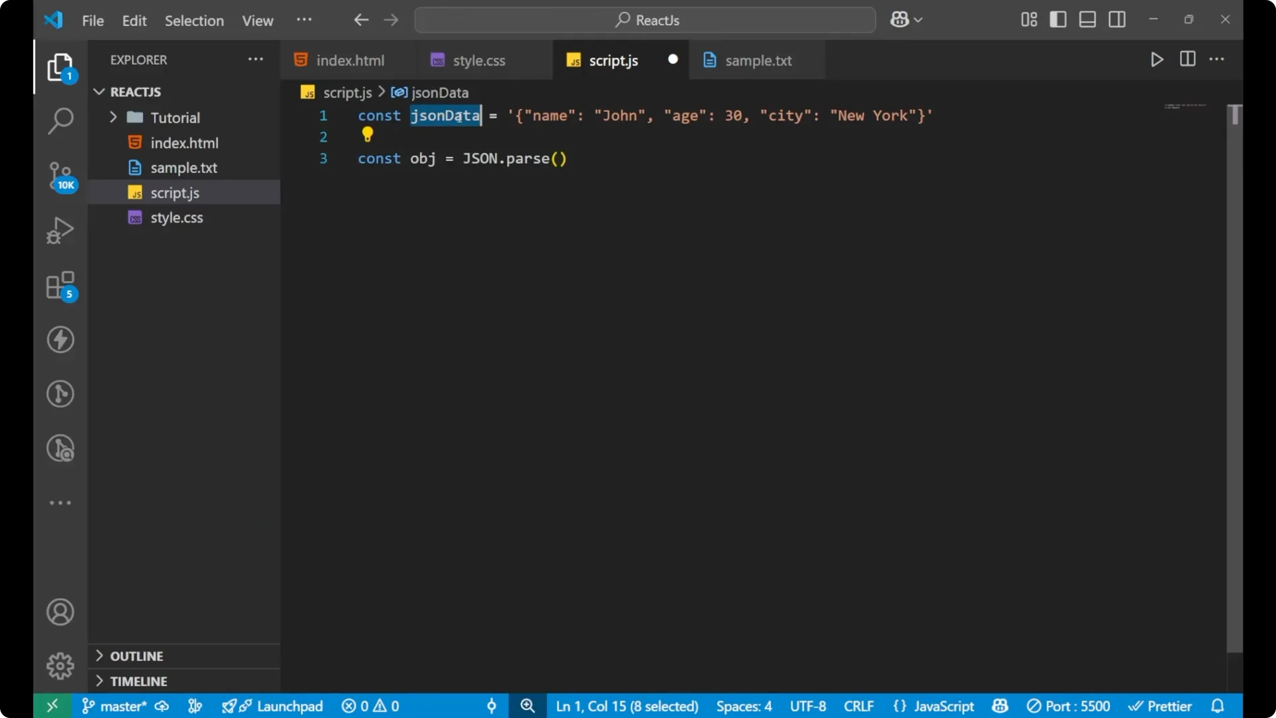Screen dimensions: 1276x718
Task: Open the File menu
Action: click(x=92, y=21)
